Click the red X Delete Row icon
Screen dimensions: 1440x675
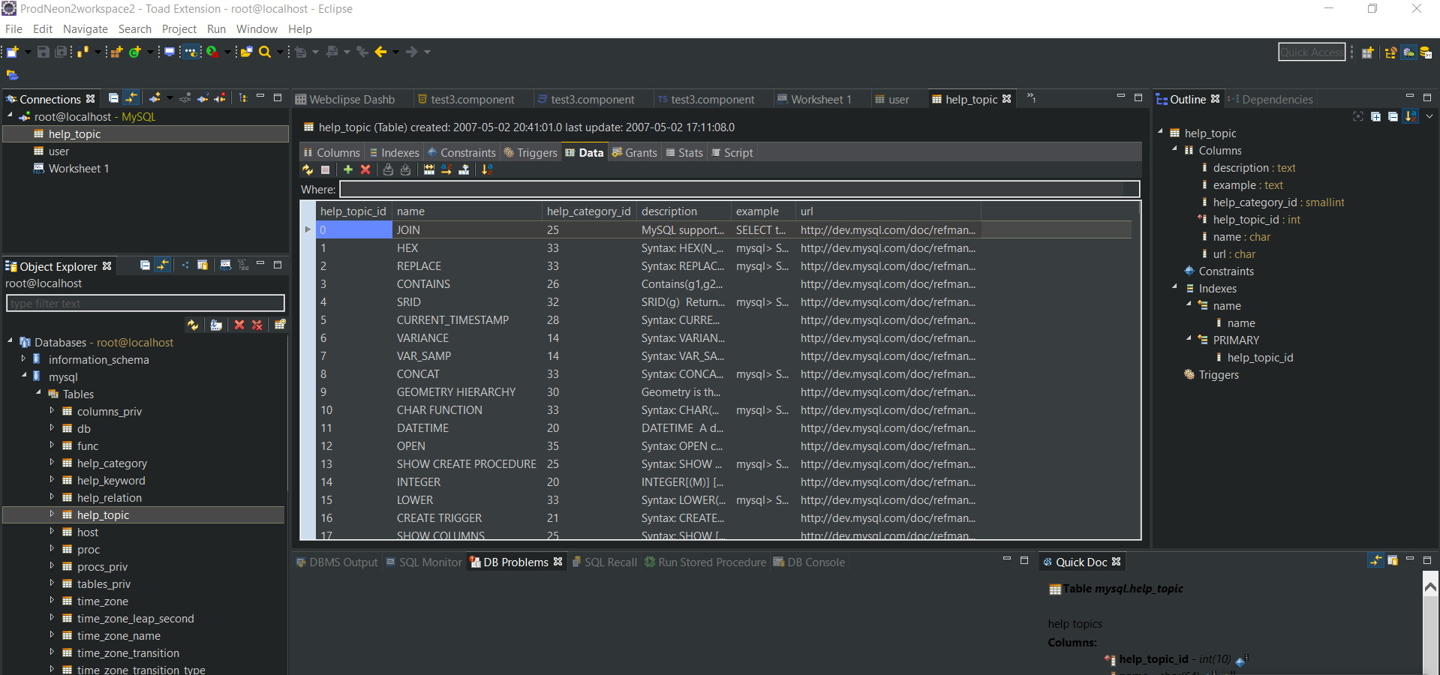365,169
